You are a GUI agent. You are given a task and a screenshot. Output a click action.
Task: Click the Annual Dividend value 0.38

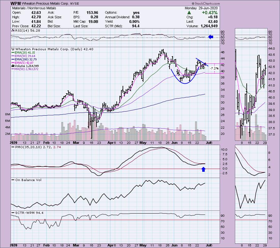[136, 17]
